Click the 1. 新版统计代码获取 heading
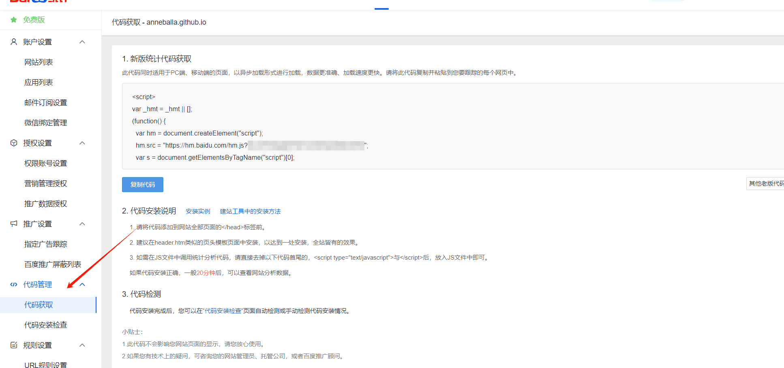Screen dimensions: 784x368 click(x=157, y=59)
